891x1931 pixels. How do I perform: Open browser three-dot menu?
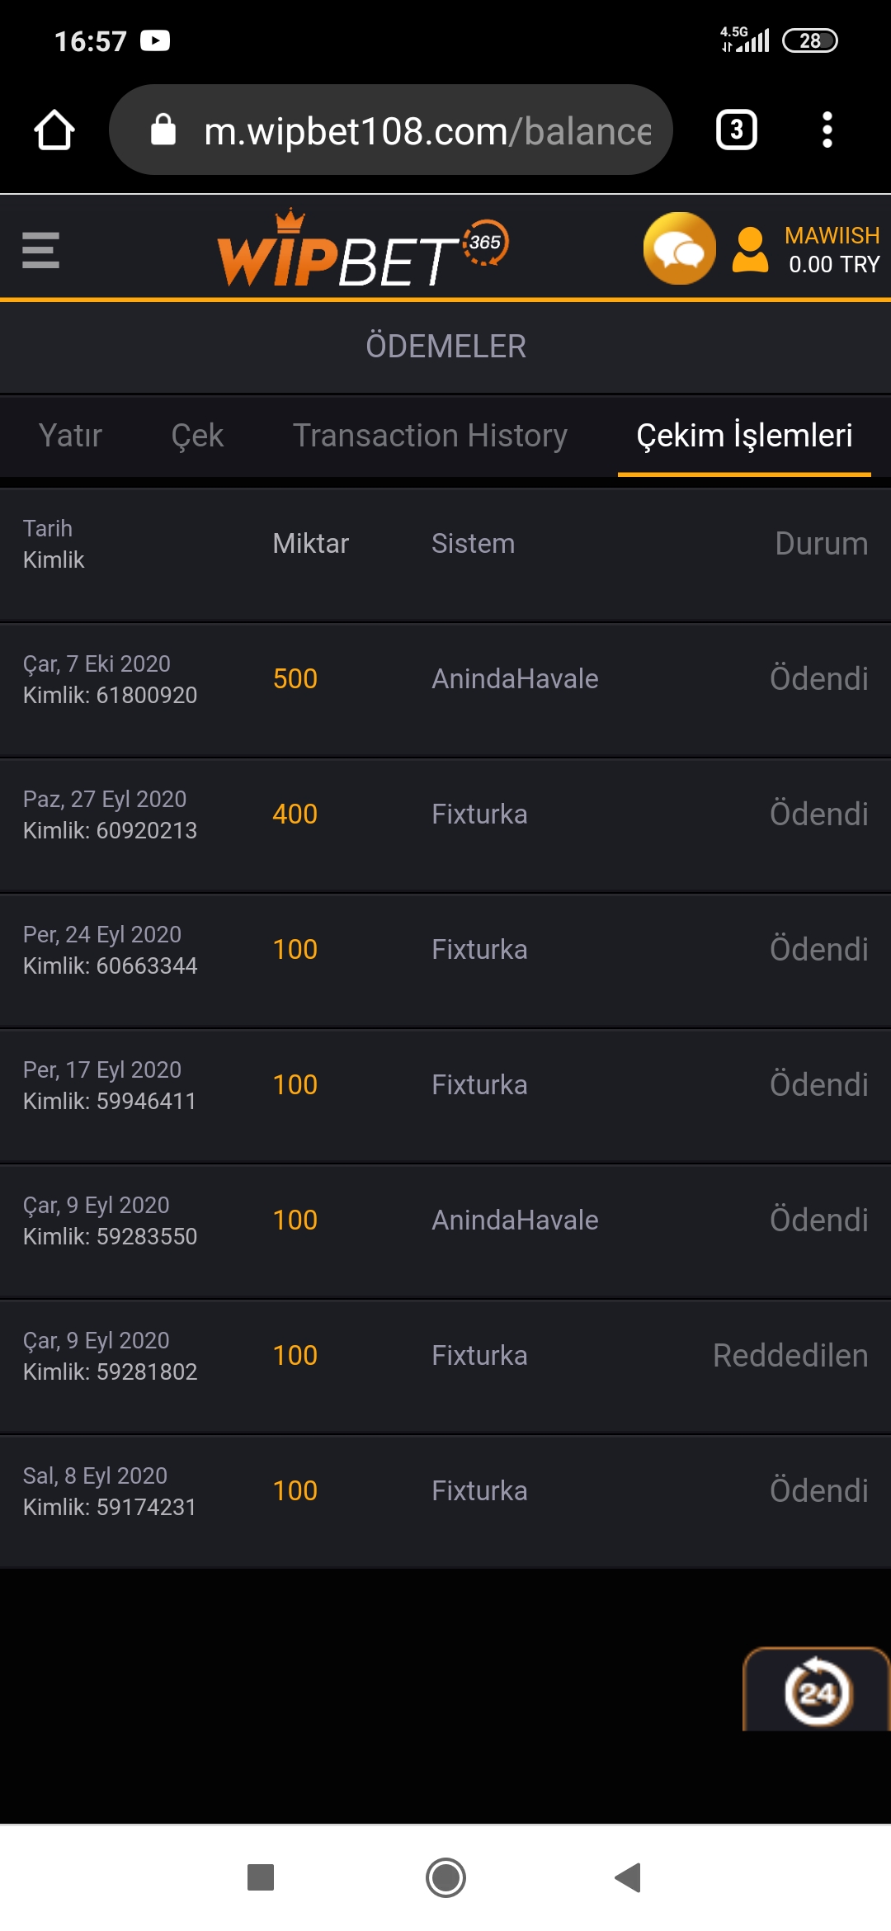click(x=827, y=130)
